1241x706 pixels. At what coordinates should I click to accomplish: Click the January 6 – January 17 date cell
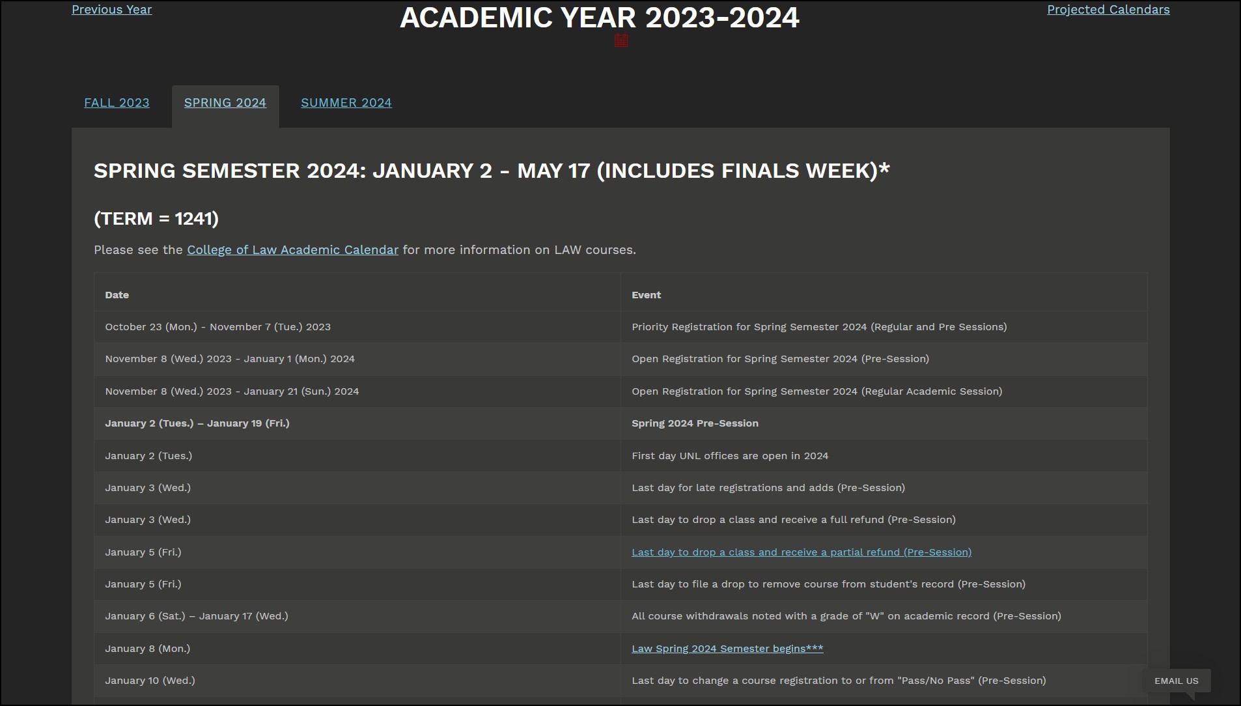click(x=196, y=616)
